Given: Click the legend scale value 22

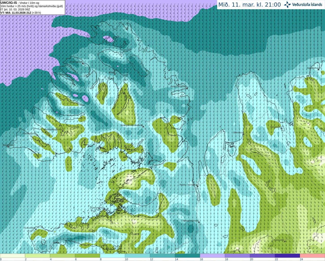Looking at the screenshot, I should point(277,259).
